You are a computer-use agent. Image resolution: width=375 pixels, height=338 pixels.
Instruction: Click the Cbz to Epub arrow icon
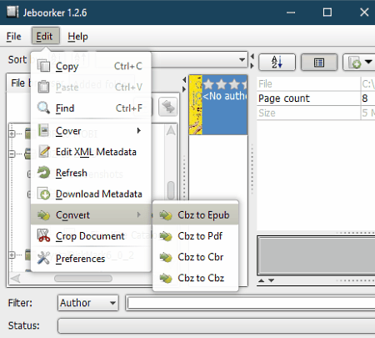166,215
